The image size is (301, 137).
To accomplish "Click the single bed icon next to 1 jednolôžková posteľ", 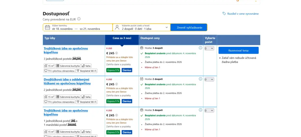I will [73, 121].
